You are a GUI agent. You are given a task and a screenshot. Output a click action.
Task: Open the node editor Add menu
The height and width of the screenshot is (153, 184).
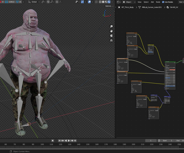pyautogui.click(x=152, y=2)
